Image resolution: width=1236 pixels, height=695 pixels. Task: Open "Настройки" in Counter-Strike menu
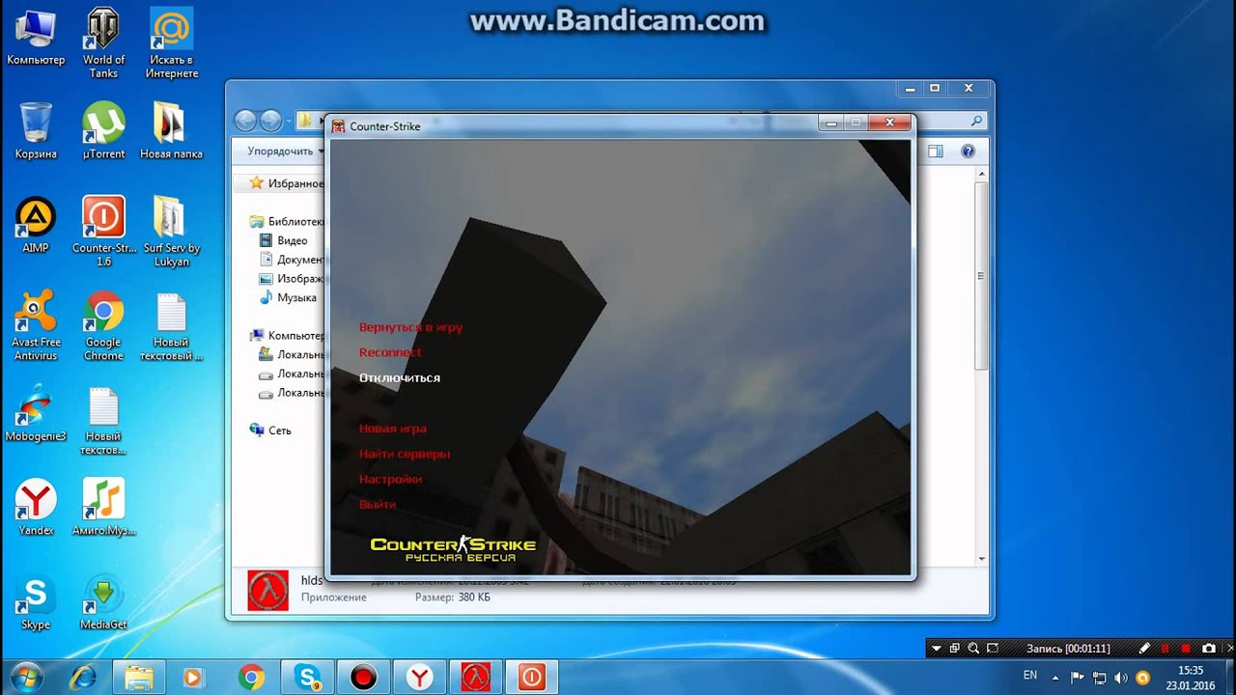point(390,479)
